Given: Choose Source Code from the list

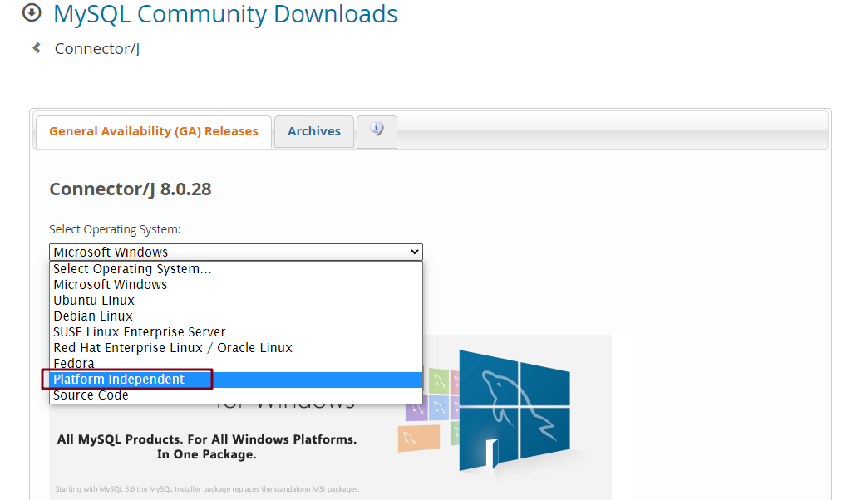Looking at the screenshot, I should pos(91,395).
